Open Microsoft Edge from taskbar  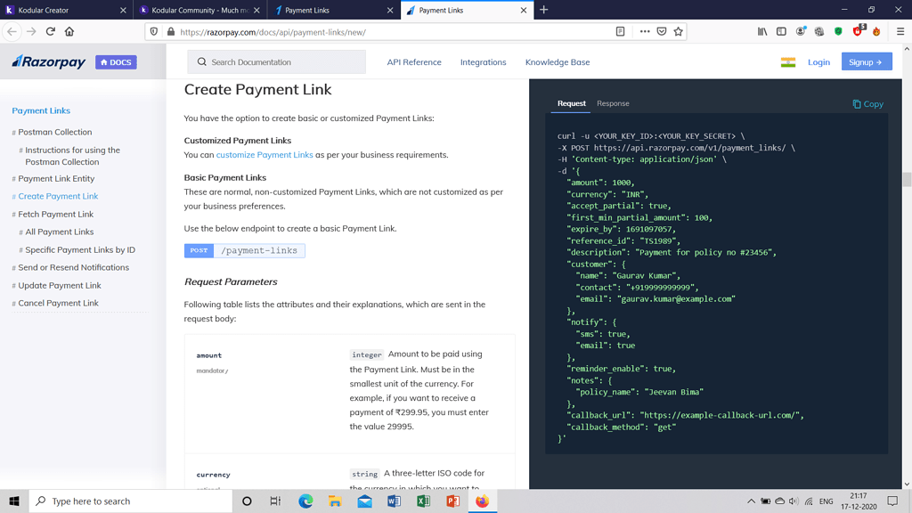(305, 501)
